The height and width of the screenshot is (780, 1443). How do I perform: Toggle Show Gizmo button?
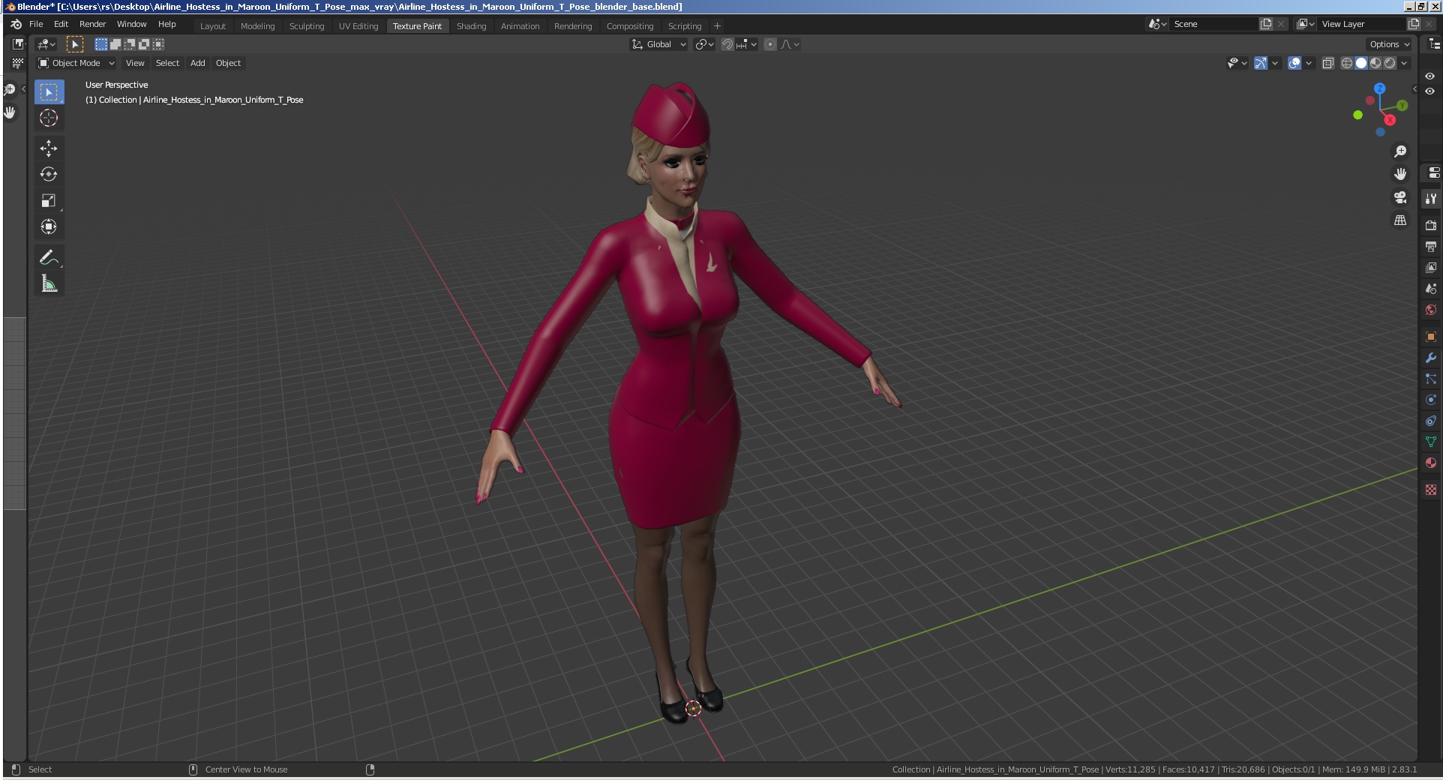tap(1261, 63)
